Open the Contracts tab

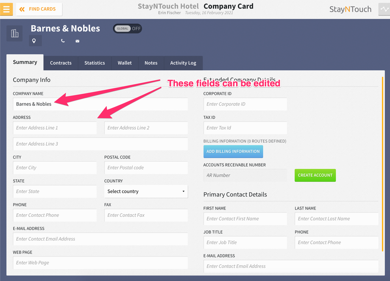[61, 63]
